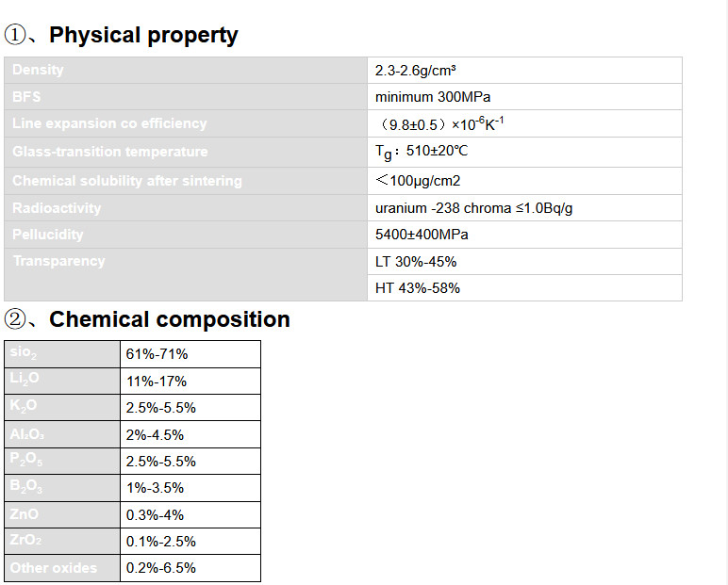Click the Glass-transition temperature label

[109, 152]
